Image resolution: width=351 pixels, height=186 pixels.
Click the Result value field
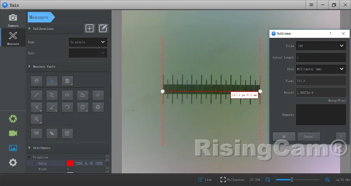pyautogui.click(x=321, y=92)
